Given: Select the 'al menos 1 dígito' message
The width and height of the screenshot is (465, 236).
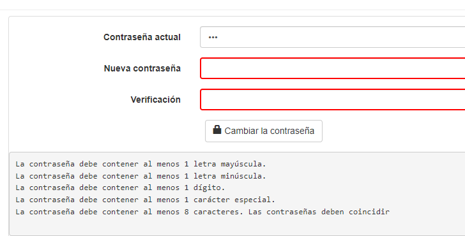Looking at the screenshot, I should coord(120,188).
